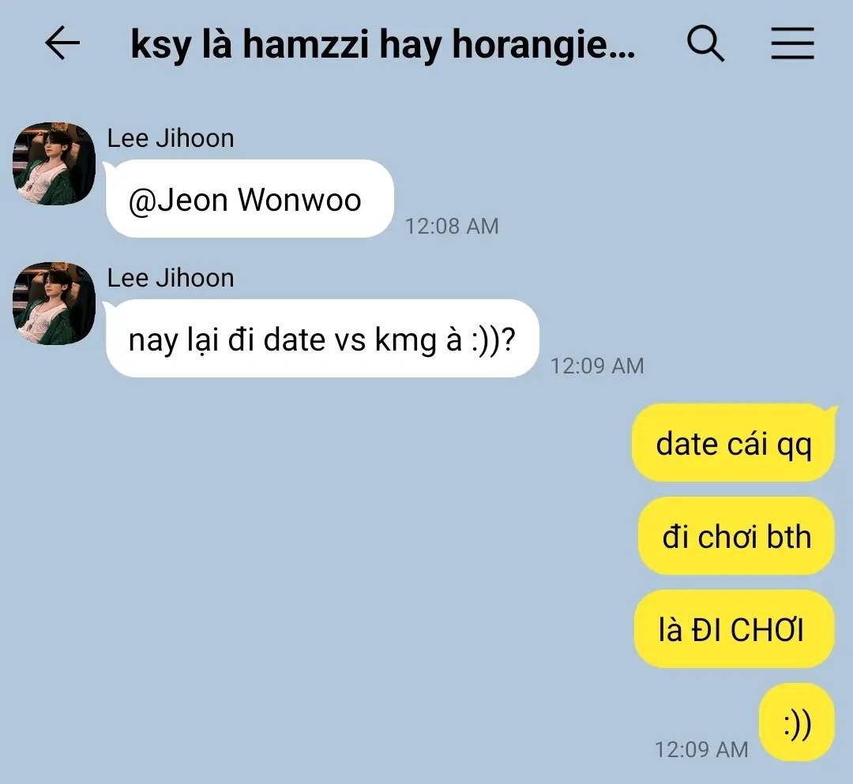Select the 'là ĐI CHƠI' yellow bubble
This screenshot has width=853, height=784.
(734, 629)
